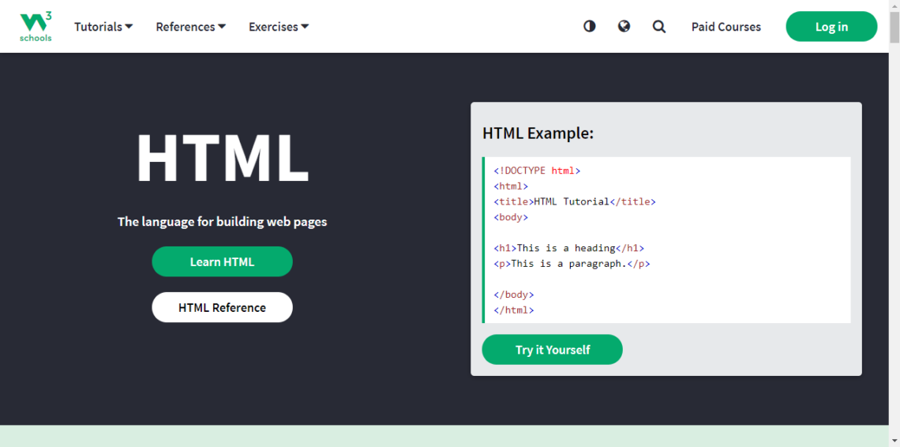
Task: Open the HTML Reference button
Action: click(222, 307)
